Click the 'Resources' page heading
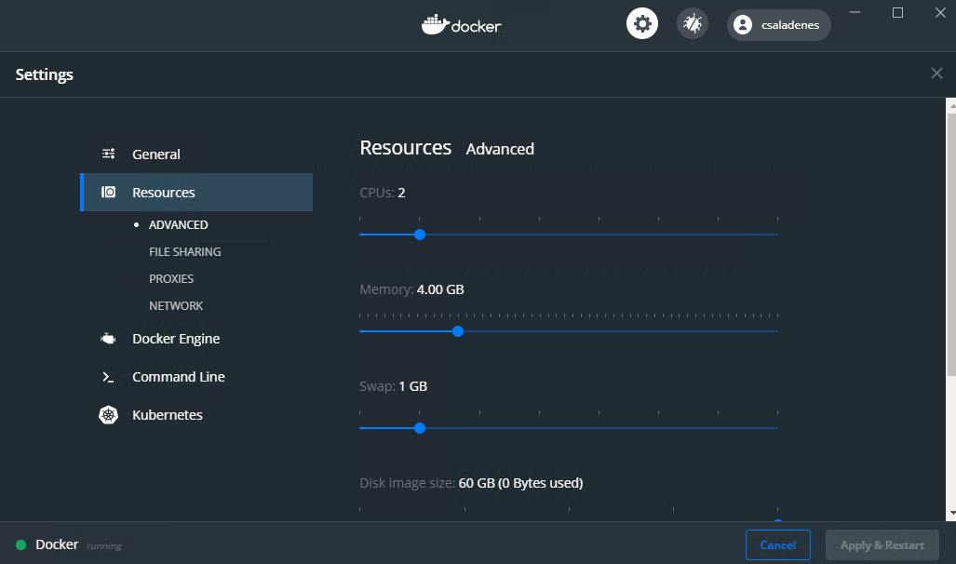 406,148
